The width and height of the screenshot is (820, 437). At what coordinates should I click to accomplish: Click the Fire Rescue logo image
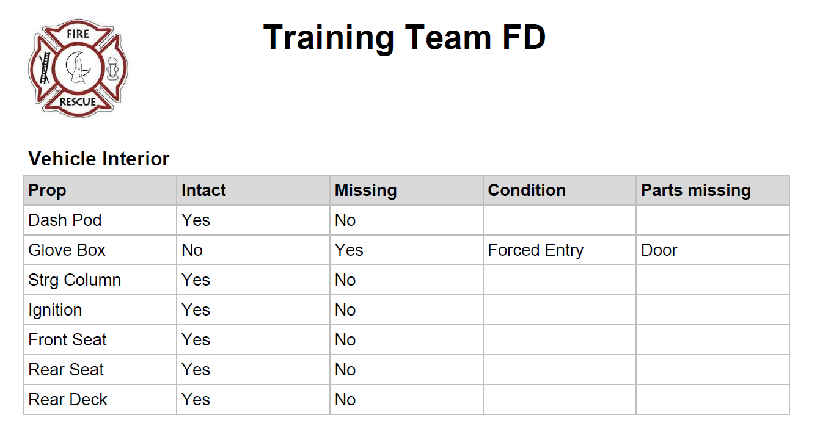78,67
